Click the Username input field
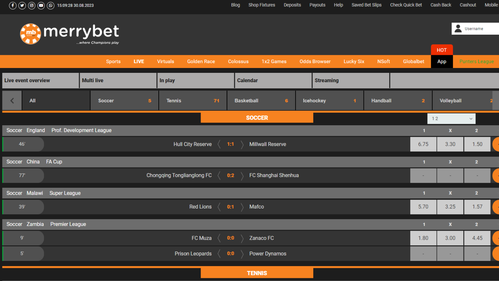The image size is (499, 281). 481,29
